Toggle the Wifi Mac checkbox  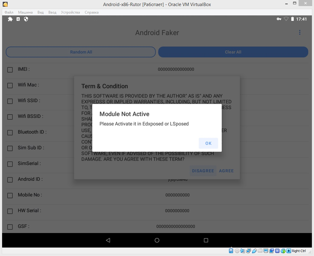point(10,85)
